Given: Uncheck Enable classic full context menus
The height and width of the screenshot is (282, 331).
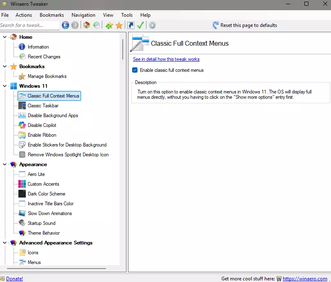Looking at the screenshot, I should pyautogui.click(x=135, y=70).
